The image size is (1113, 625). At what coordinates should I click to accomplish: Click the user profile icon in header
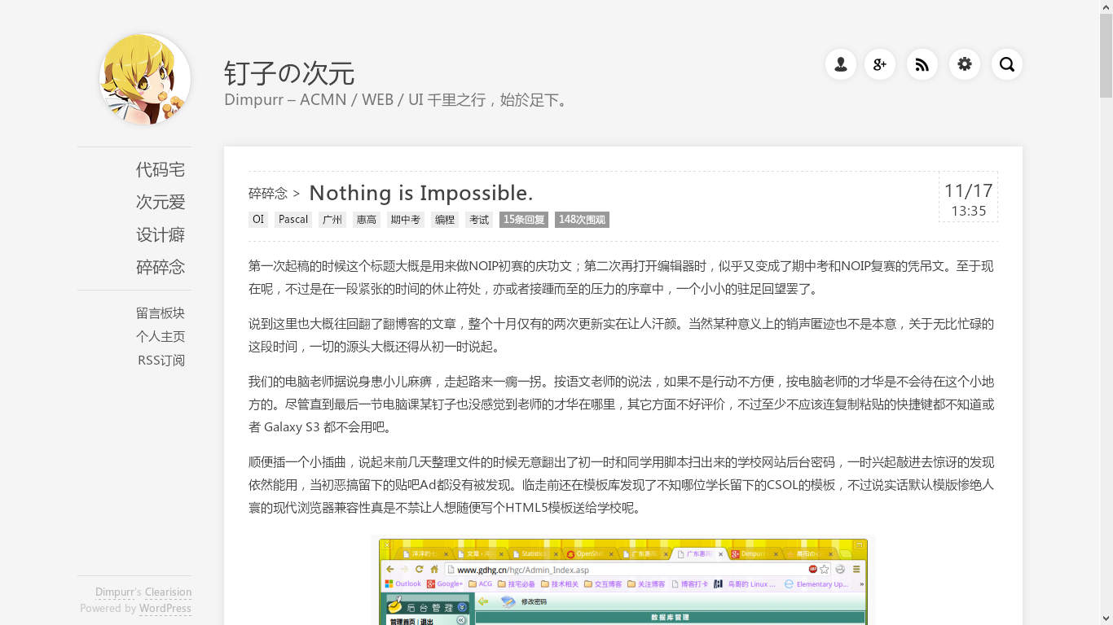tap(840, 64)
